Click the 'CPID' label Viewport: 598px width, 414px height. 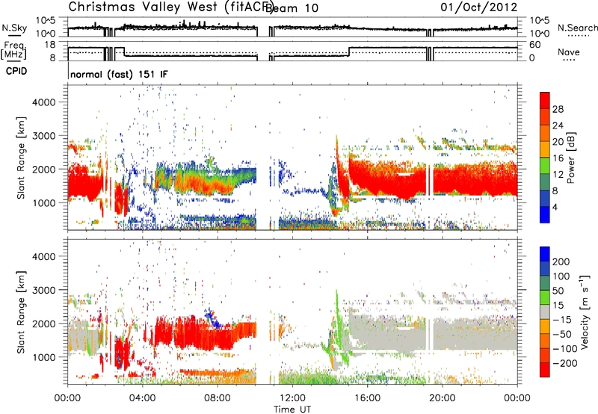tap(16, 71)
